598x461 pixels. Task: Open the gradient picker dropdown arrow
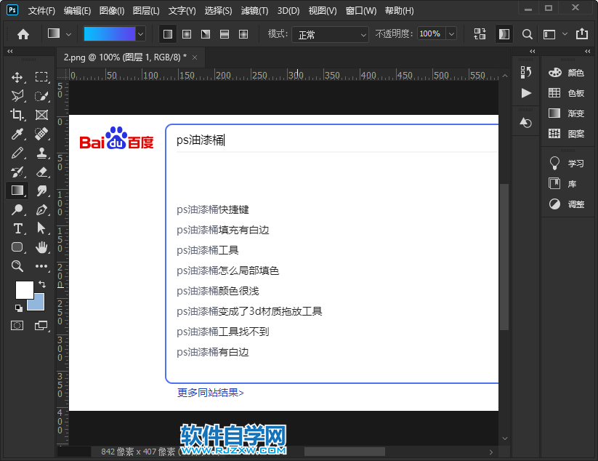tap(139, 33)
